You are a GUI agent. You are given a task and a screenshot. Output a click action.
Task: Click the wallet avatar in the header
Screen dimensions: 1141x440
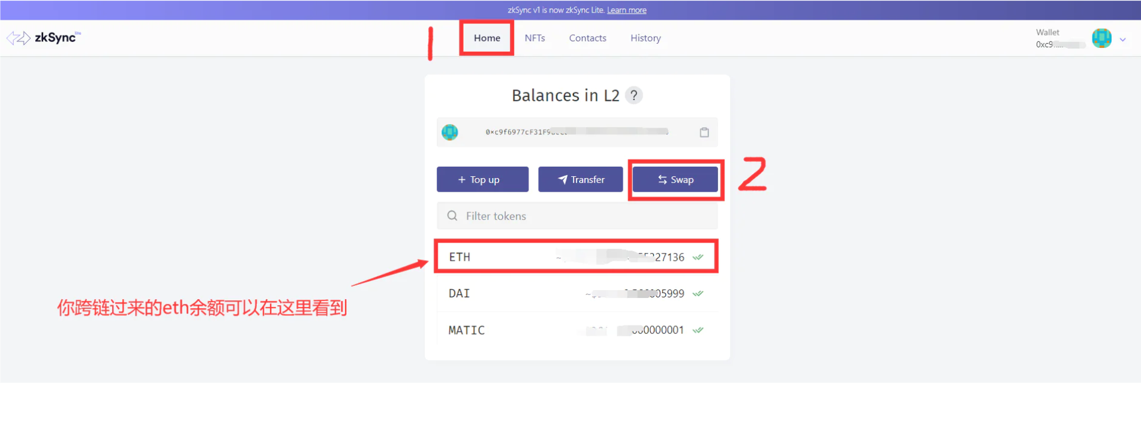click(1101, 38)
